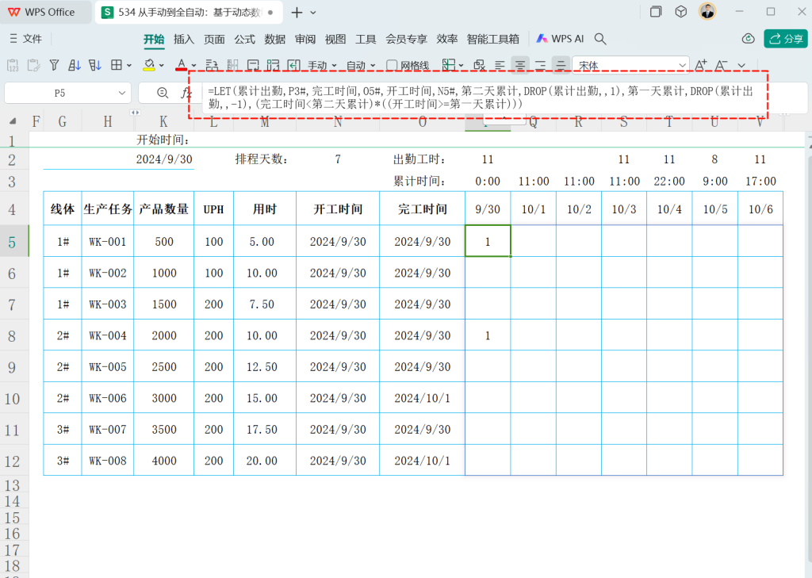812x578 pixels.
Task: Click the align left icon
Action: click(500, 65)
